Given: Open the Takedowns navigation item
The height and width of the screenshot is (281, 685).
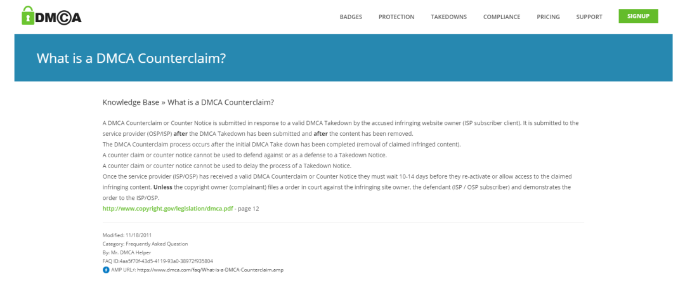Looking at the screenshot, I should [x=448, y=17].
